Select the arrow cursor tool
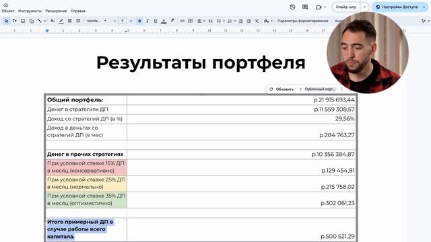431x242 pixels. tap(6, 21)
